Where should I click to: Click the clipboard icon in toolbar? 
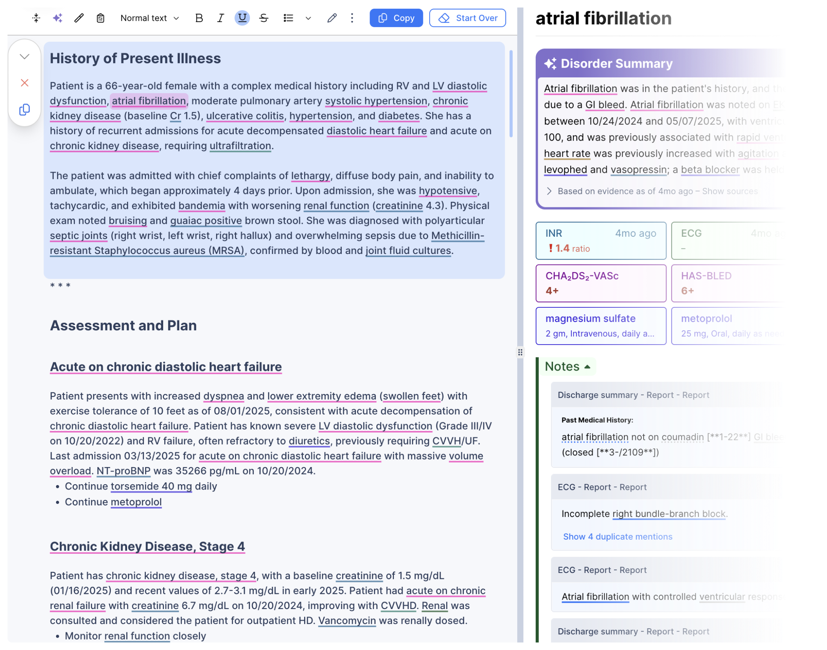[100, 18]
